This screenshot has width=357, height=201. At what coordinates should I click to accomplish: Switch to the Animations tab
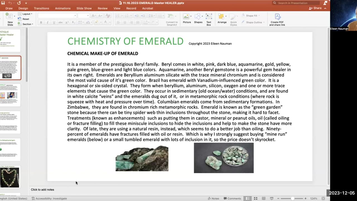coord(63,8)
